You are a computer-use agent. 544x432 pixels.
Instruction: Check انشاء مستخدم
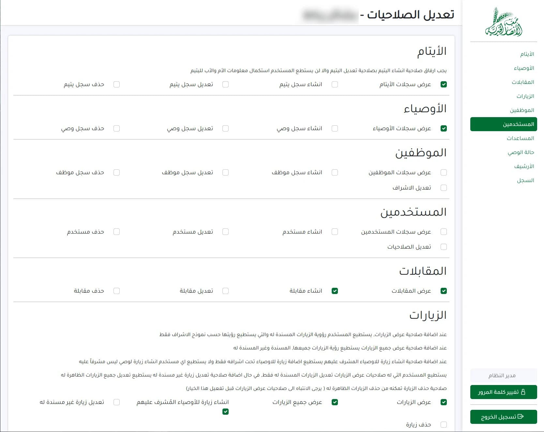pos(335,232)
